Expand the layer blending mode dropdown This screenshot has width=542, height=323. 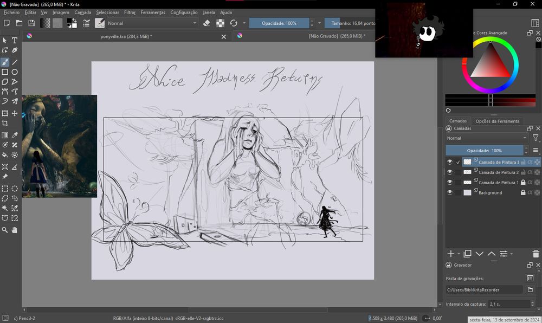tap(486, 138)
